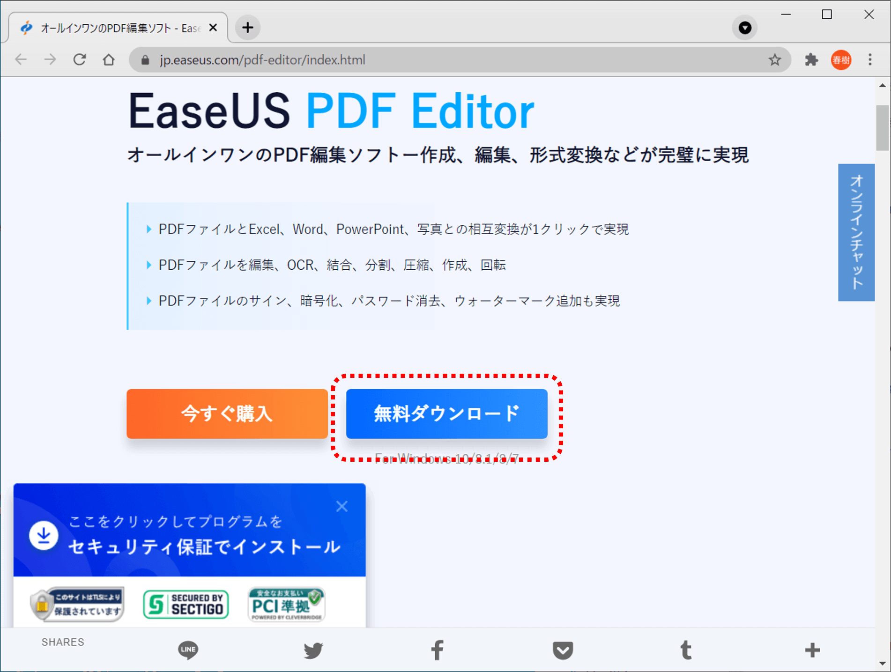
Task: Click セキュリティ保証でインストール banner text
Action: (204, 547)
